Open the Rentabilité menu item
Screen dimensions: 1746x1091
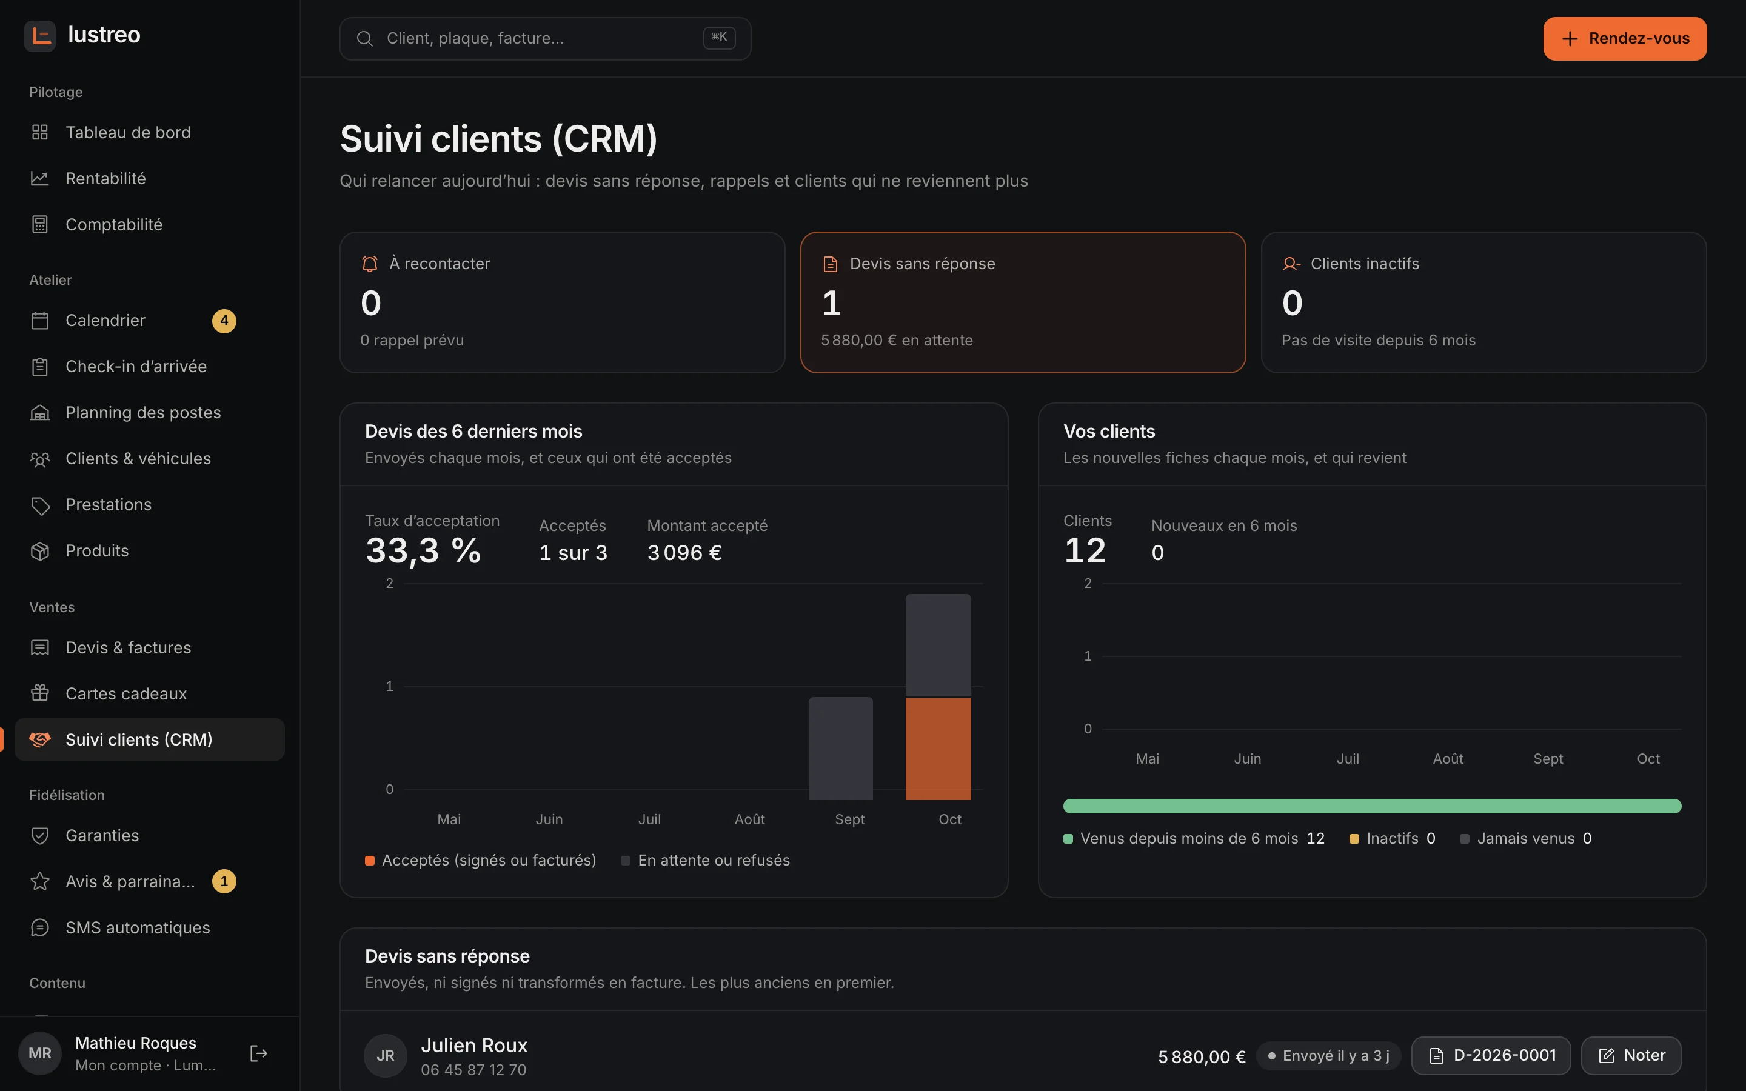[x=149, y=179]
